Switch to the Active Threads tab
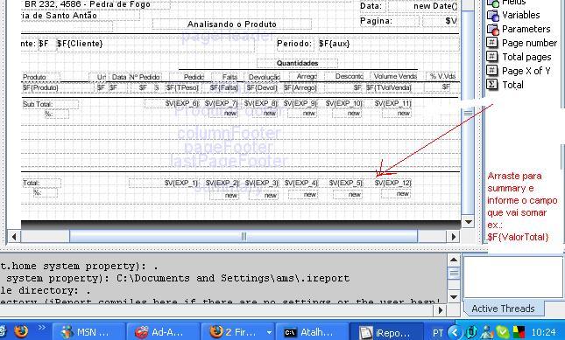 (503, 309)
